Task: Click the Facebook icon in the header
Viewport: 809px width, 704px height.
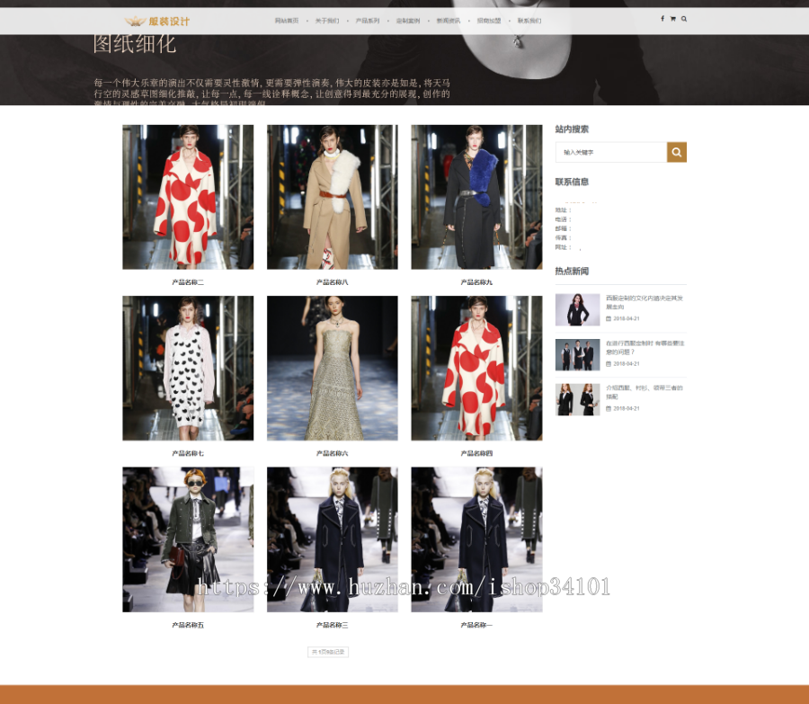Action: [x=662, y=18]
